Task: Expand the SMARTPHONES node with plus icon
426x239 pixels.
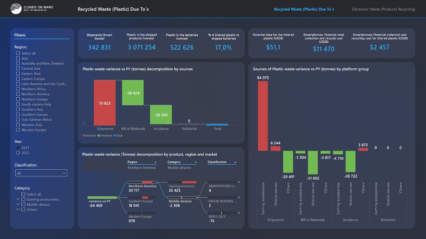Action: pyautogui.click(x=239, y=182)
